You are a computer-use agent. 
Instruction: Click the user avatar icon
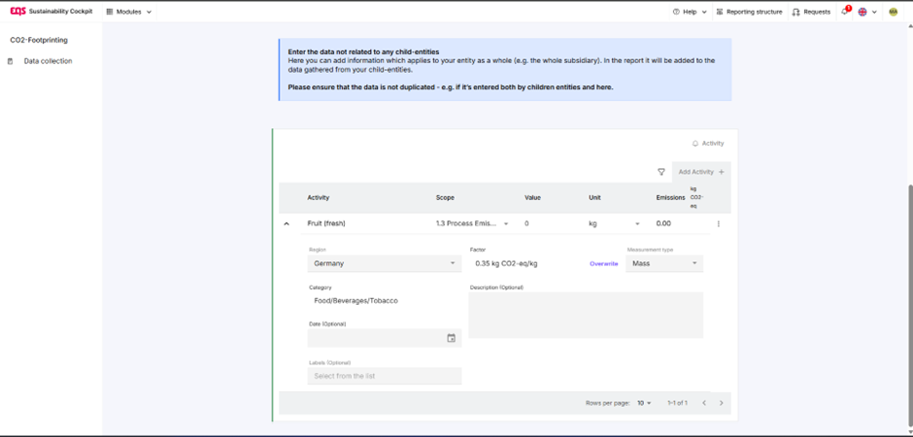894,12
